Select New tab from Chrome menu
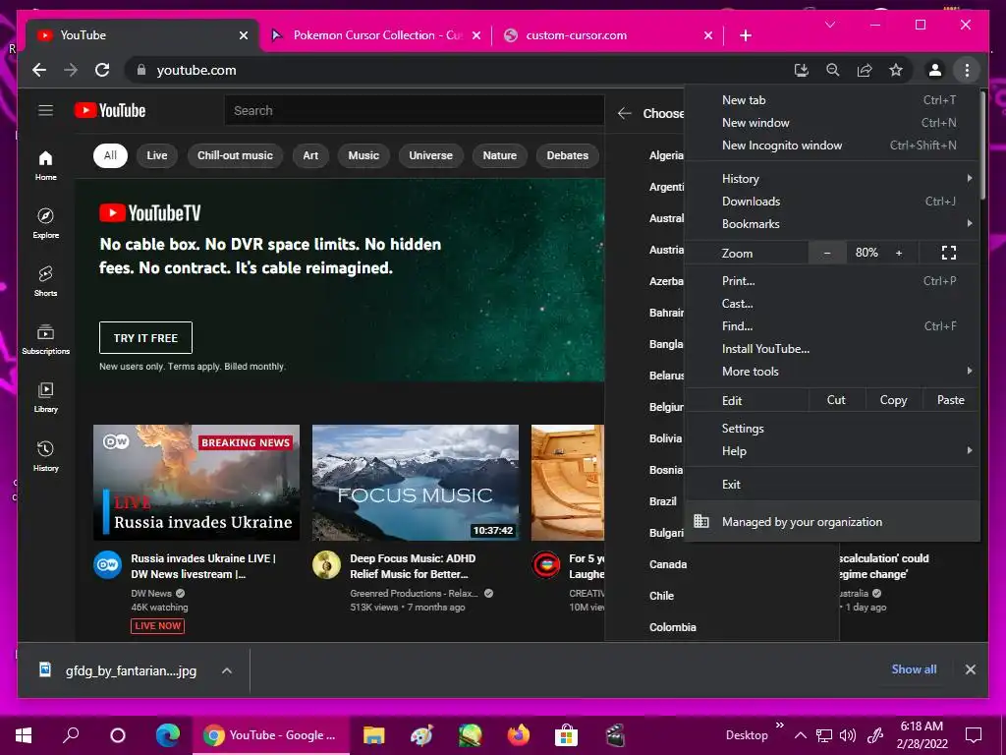Viewport: 1006px width, 755px height. pos(831,100)
